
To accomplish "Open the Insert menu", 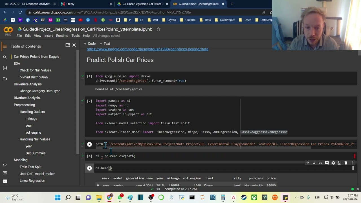I will pyautogui.click(x=49, y=36).
